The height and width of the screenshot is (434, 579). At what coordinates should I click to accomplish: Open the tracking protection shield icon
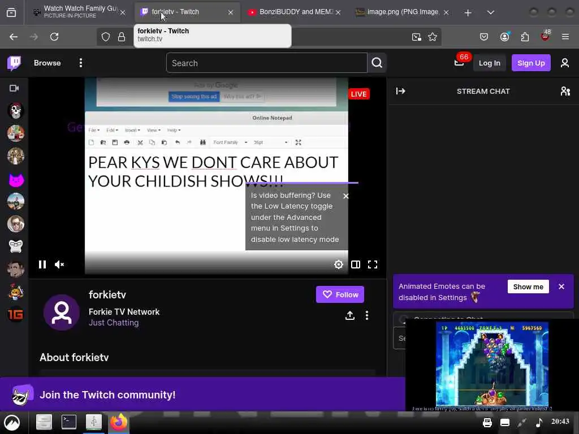point(106,37)
